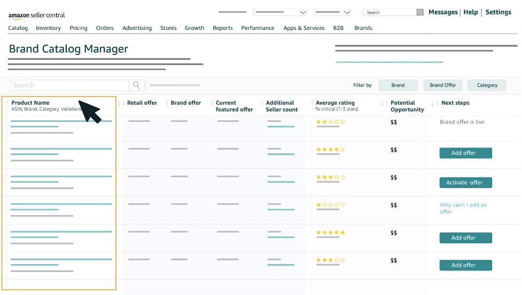The image size is (522, 295).
Task: Focus the catalog Search input field
Action: tap(69, 85)
